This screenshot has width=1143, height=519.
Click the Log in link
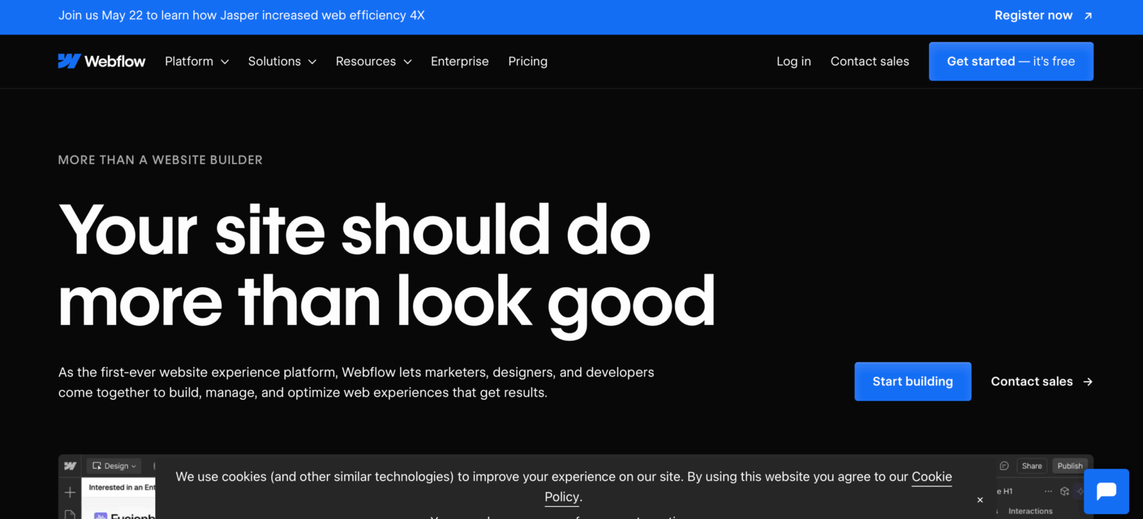coord(794,61)
